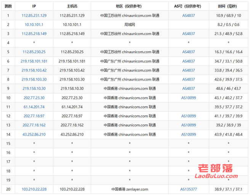
Task: Click the IP column header
Action: tap(34, 6)
